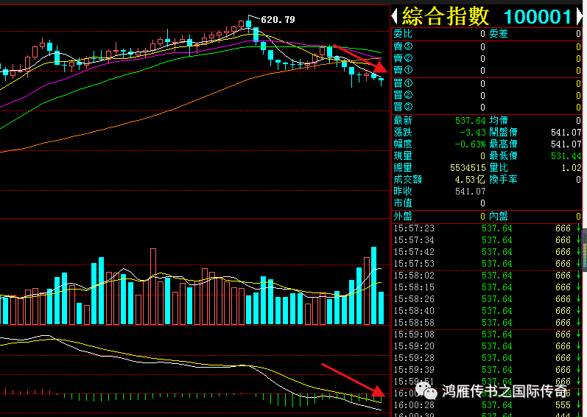Click the previous-index left arrow beside 綜合指數
Image resolution: width=587 pixels, height=417 pixels.
pos(394,16)
